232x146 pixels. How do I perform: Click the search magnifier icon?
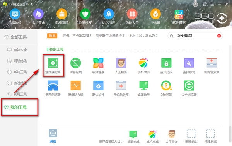pyautogui.click(x=172, y=36)
